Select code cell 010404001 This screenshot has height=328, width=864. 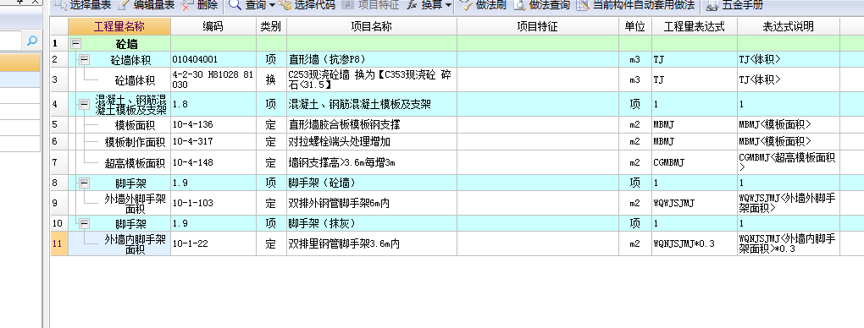(x=213, y=60)
